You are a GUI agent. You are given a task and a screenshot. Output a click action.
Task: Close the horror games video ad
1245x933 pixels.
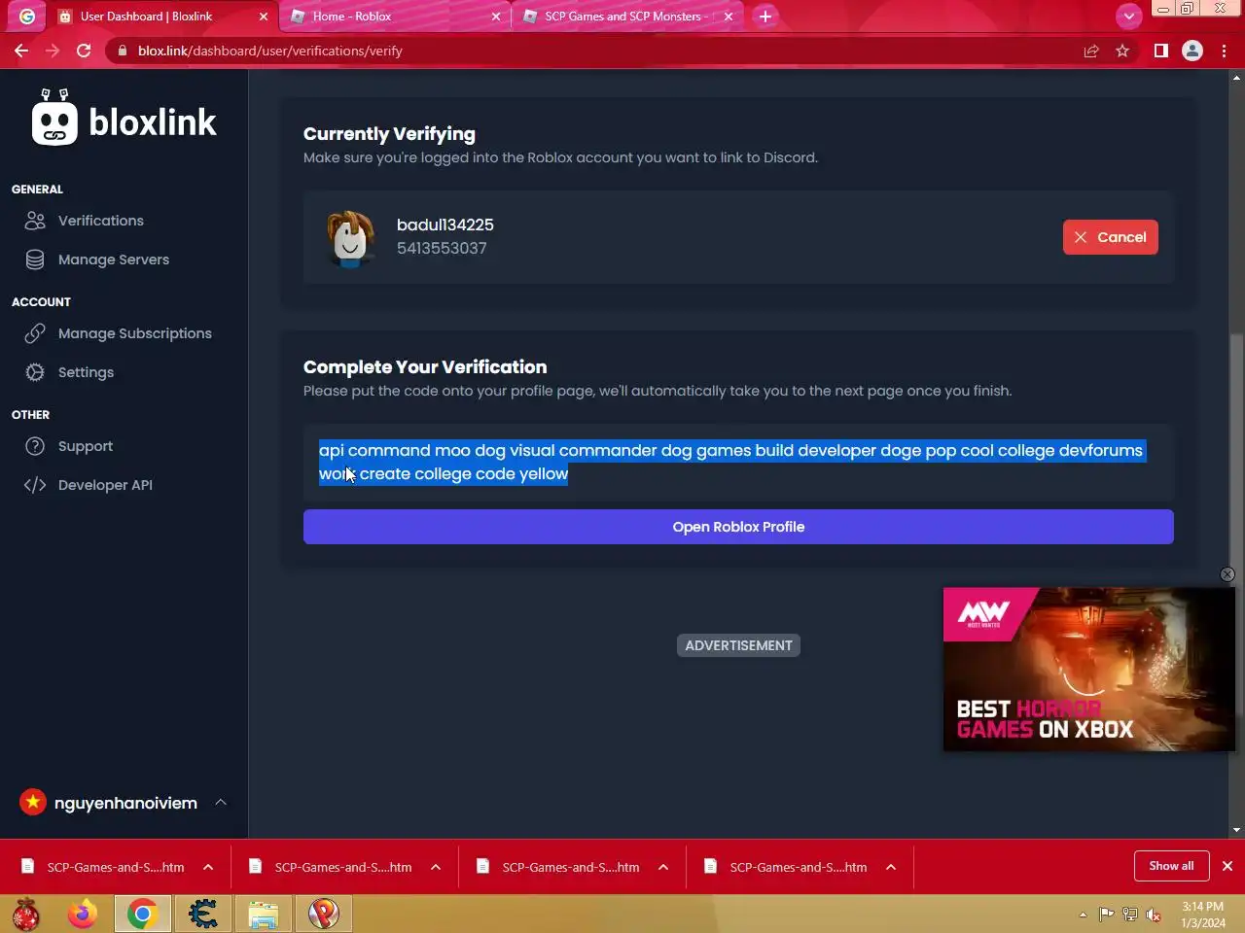(1227, 574)
